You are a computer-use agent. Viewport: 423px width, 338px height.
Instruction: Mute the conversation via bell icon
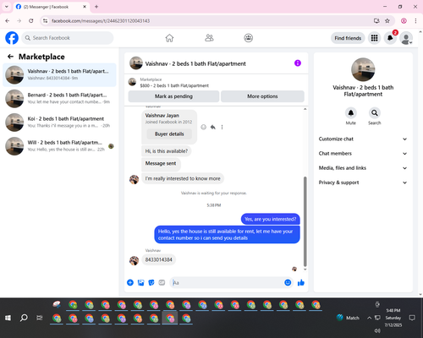click(350, 113)
